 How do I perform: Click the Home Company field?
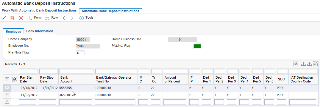pyautogui.click(x=83, y=40)
